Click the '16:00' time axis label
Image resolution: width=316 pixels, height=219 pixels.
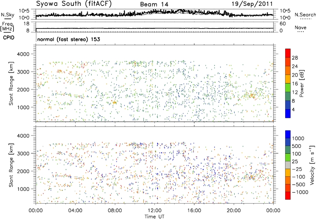click(194, 211)
